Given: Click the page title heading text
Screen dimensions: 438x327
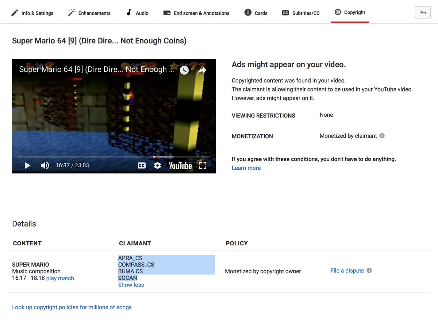Looking at the screenshot, I should [x=99, y=41].
